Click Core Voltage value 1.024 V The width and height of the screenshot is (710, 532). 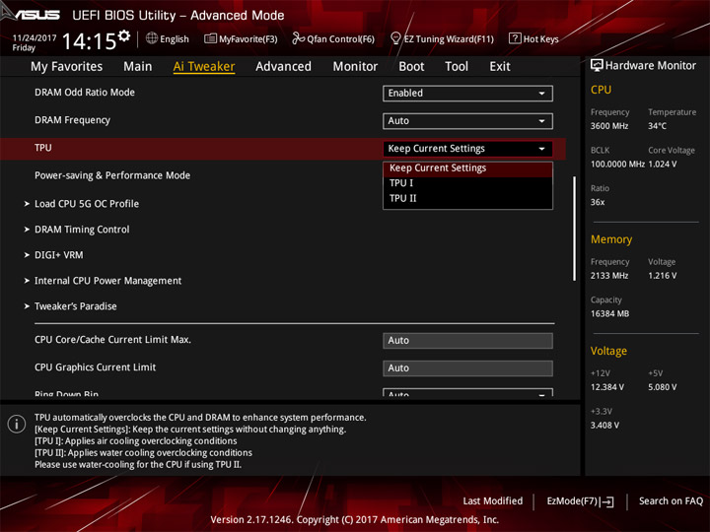[663, 165]
